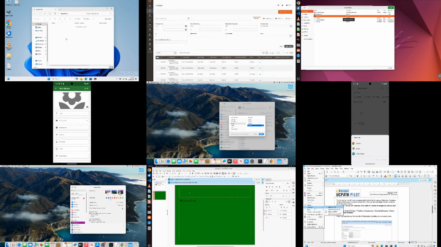This screenshot has height=247, width=441.
Task: Check the select-all box in Orders grid header
Action: [158, 57]
